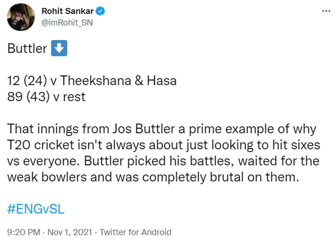Click the words 'weak bowlers' in the last line
336x246 pixels.
47,177
